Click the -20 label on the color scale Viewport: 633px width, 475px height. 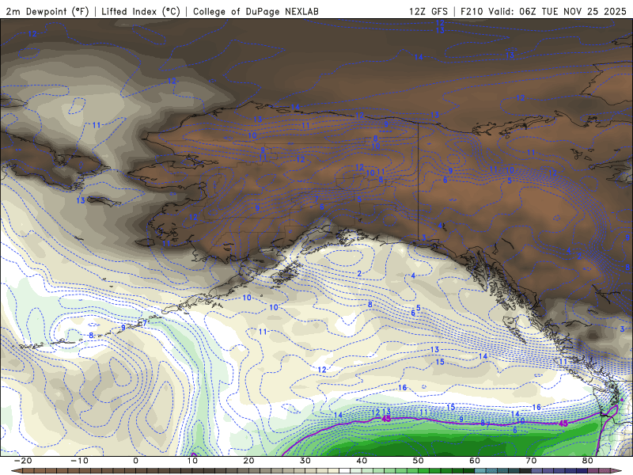tap(23, 461)
